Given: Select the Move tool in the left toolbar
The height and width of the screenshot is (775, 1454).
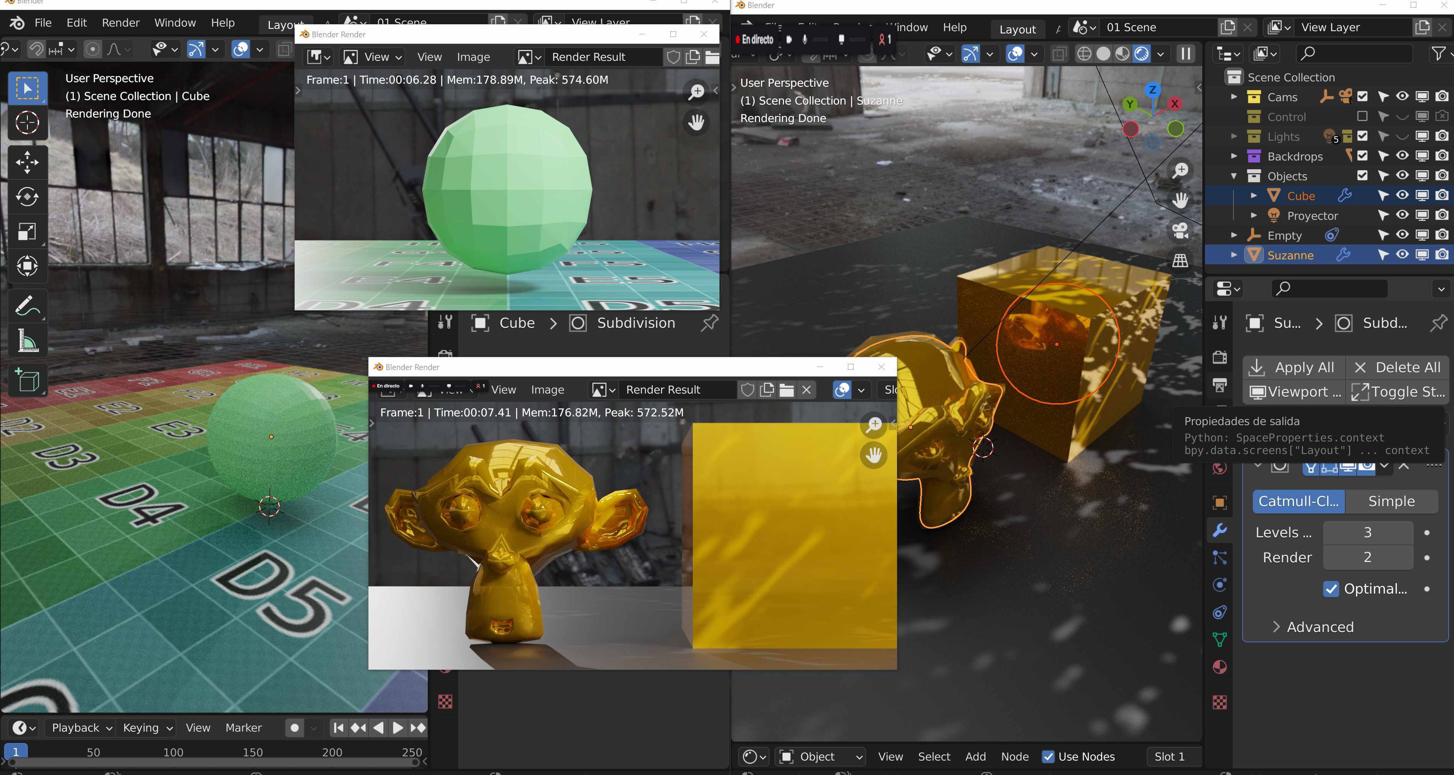Looking at the screenshot, I should click(x=27, y=162).
